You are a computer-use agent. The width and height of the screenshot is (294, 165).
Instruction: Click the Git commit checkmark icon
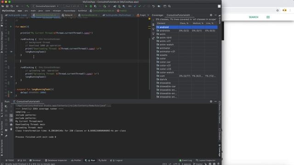[x=140, y=6]
